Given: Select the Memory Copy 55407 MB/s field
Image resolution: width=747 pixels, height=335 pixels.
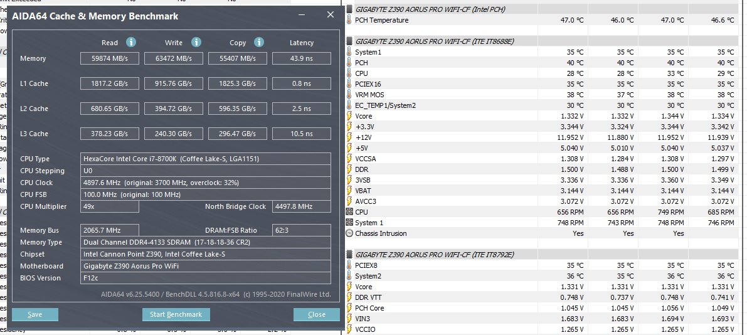Looking at the screenshot, I should [238, 58].
